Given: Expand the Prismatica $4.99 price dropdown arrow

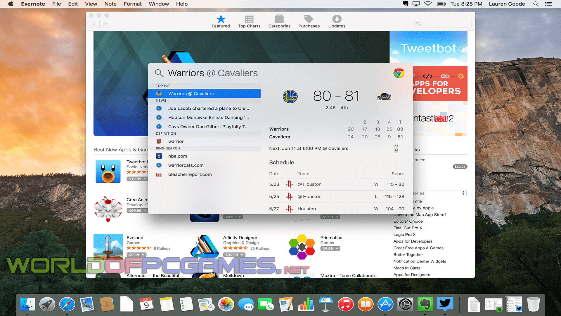Looking at the screenshot, I should tap(337, 248).
